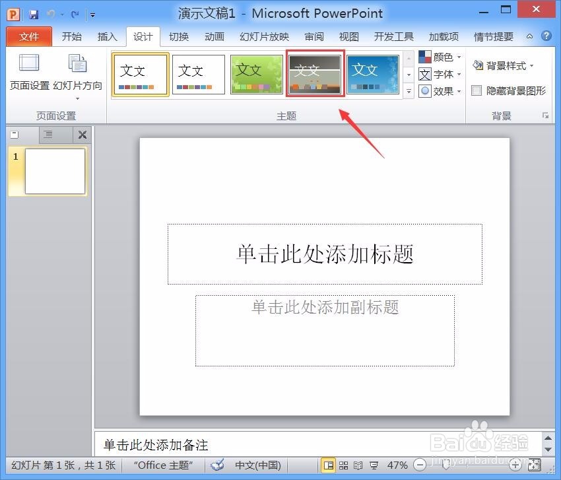
Task: Click the Save icon in quick access toolbar
Action: (x=34, y=15)
